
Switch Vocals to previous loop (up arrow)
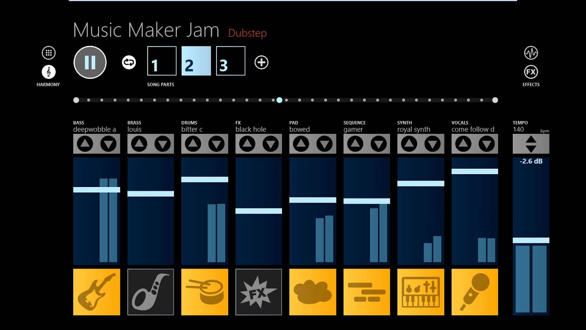463,144
